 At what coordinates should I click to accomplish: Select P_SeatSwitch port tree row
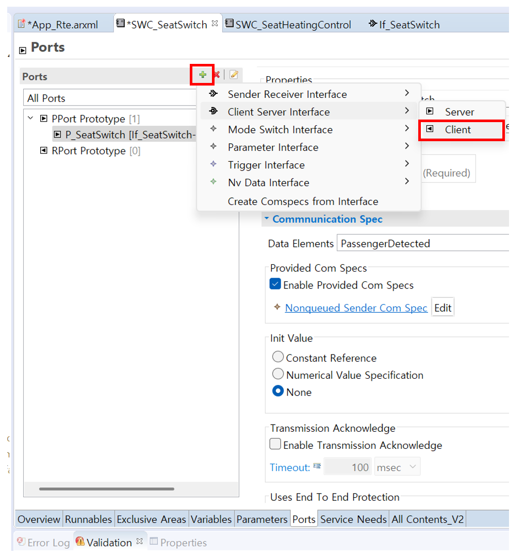[x=124, y=134]
